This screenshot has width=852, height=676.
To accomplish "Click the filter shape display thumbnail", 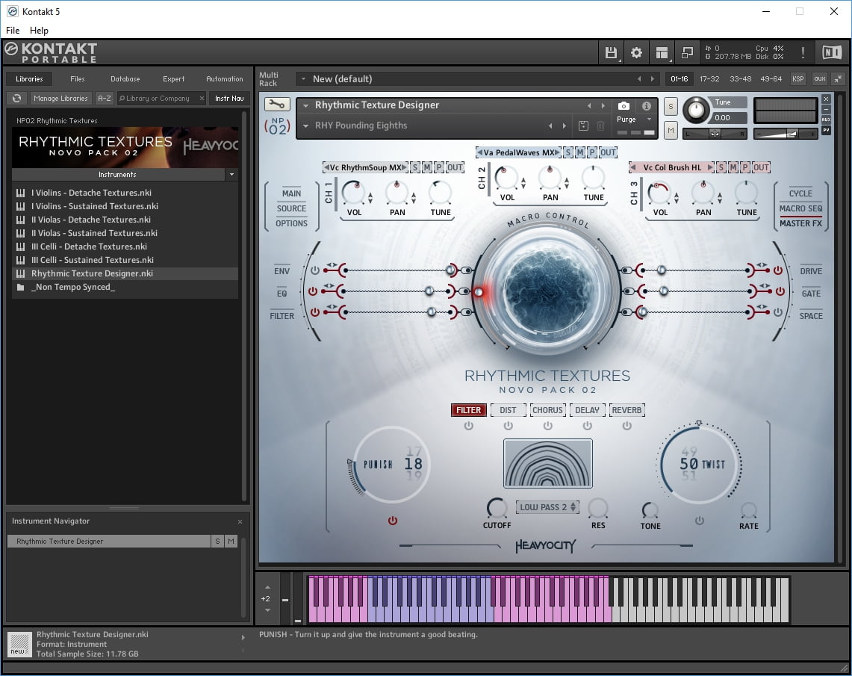I will point(548,464).
